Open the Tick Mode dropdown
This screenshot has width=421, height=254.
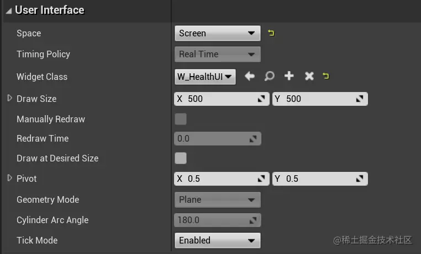[x=217, y=240]
